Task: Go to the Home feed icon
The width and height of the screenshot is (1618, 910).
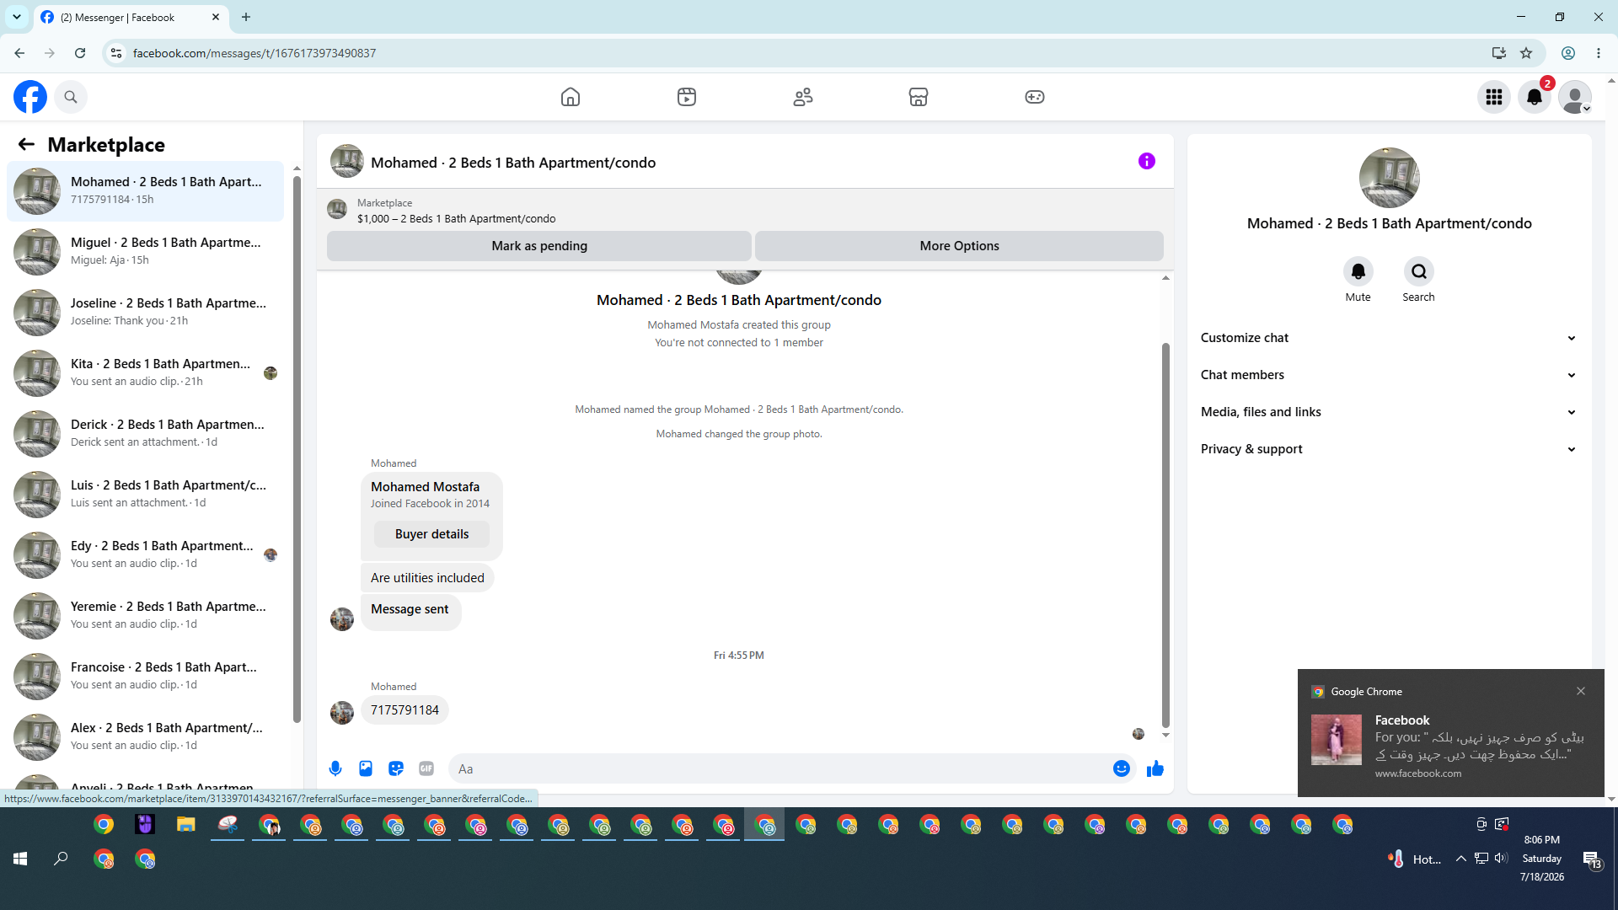Action: (571, 97)
